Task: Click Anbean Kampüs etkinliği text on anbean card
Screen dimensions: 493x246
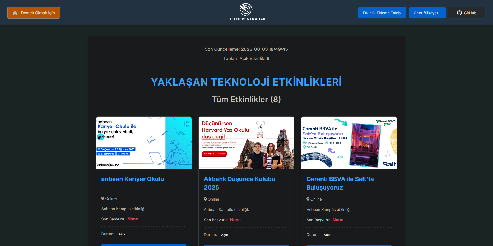Action: coord(124,209)
